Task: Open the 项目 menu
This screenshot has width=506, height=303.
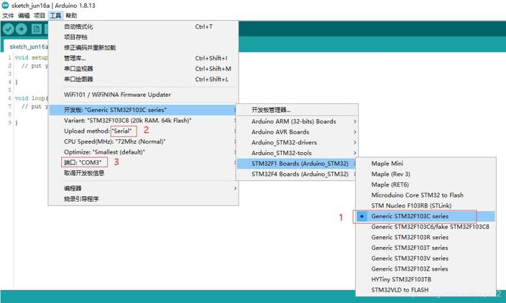Action: tap(40, 16)
